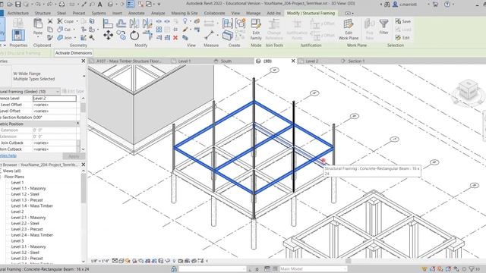
Task: Click the Help question mark icon
Action: pos(447,5)
